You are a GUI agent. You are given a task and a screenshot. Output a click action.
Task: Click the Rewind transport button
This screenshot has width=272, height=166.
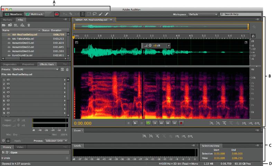pos(161,123)
